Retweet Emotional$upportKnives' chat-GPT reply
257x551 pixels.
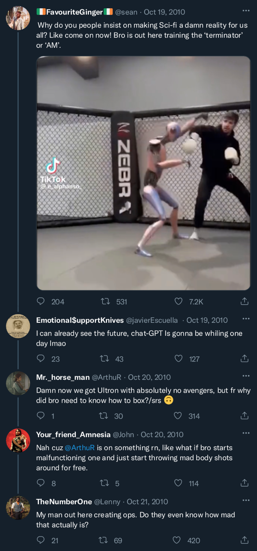(x=104, y=358)
